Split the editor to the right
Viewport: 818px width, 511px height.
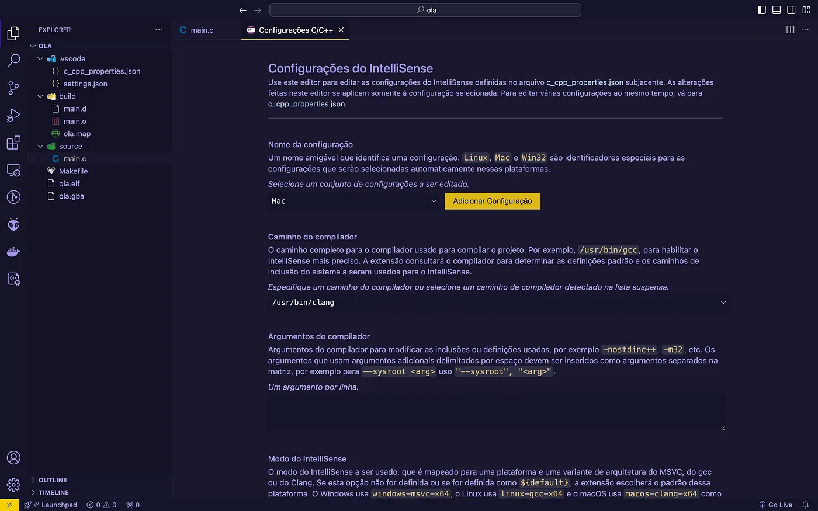[x=791, y=30]
